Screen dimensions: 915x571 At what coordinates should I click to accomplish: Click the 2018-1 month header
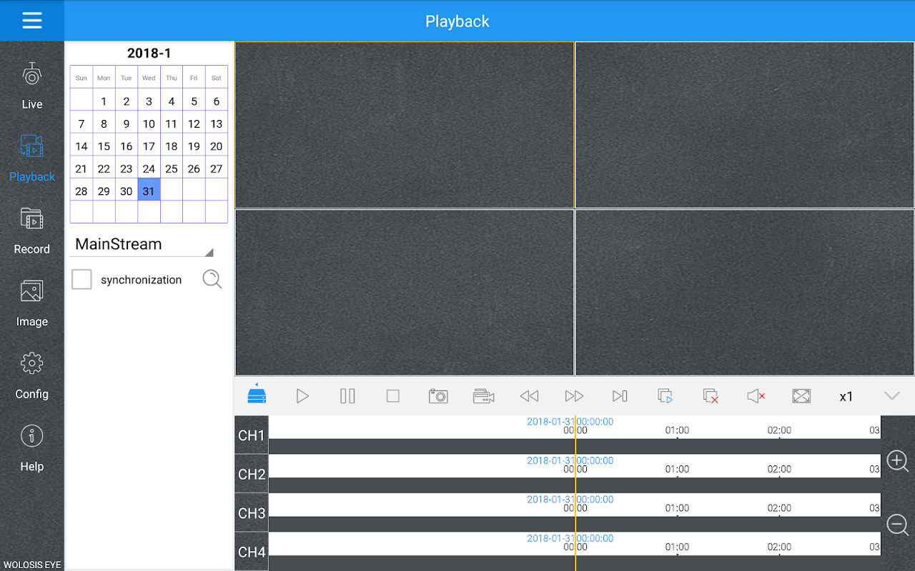click(149, 54)
